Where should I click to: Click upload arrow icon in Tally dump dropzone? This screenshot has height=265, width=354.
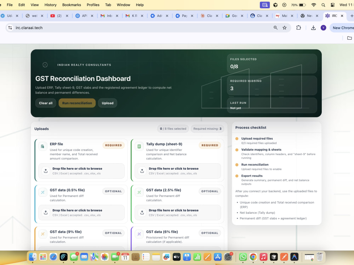[142, 171]
